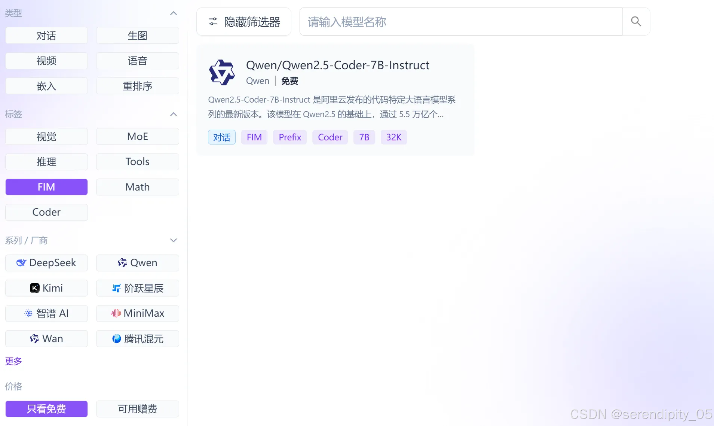Image resolution: width=714 pixels, height=426 pixels.
Task: Click the Coder tag on model card
Action: click(330, 137)
